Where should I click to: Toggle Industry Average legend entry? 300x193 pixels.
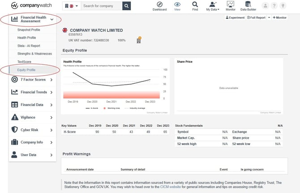[135, 108]
